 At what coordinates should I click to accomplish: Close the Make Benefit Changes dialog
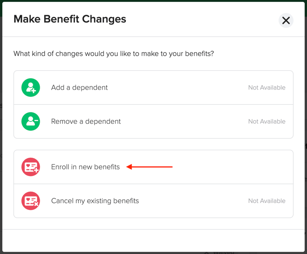tap(286, 20)
